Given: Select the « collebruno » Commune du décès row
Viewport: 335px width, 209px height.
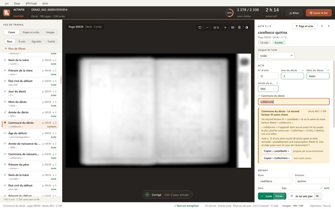Looking at the screenshot, I should tap(30, 125).
